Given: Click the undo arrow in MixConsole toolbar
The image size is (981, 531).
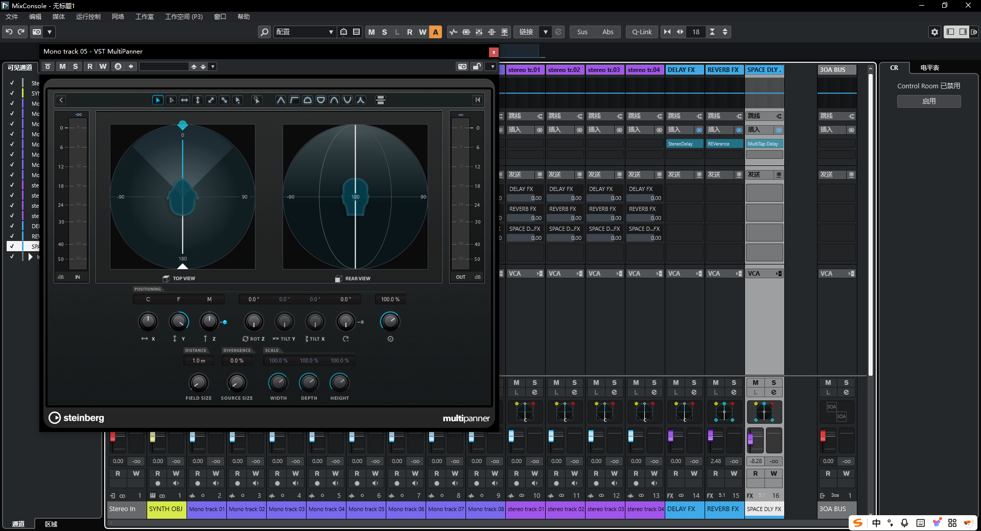Looking at the screenshot, I should pos(9,32).
